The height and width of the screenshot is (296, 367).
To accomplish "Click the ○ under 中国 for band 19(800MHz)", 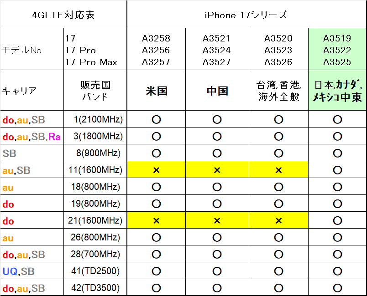I will click(x=217, y=204).
